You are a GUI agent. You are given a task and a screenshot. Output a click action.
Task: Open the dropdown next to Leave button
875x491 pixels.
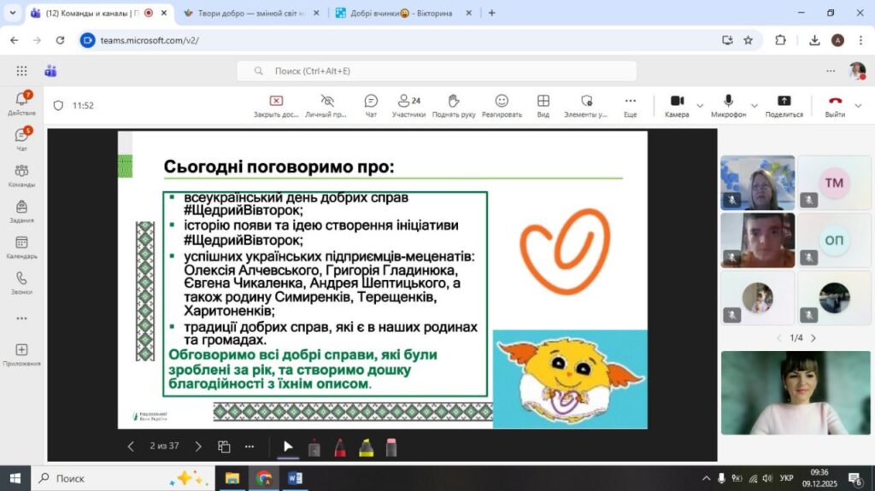[859, 106]
